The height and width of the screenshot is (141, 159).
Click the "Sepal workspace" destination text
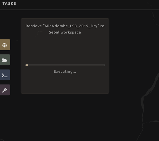point(65,32)
